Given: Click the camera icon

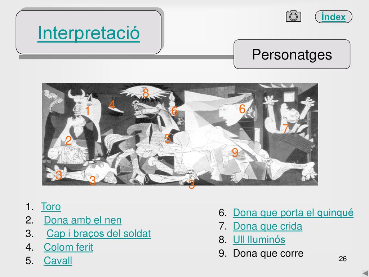Looking at the screenshot, I should (x=293, y=16).
